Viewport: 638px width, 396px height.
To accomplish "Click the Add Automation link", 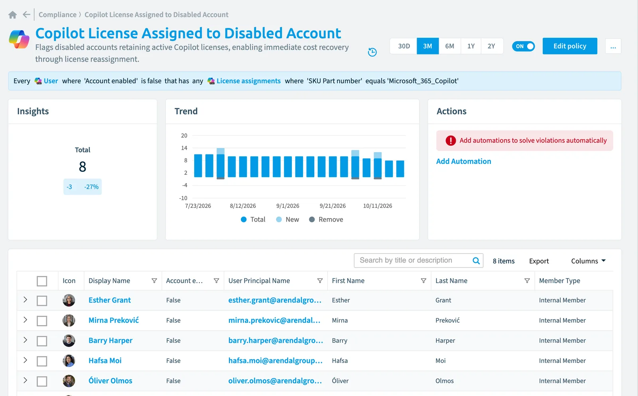I will tap(463, 161).
